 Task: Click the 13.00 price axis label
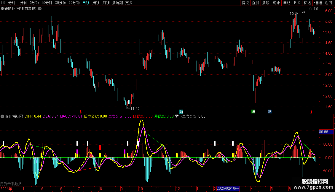pos(328,75)
